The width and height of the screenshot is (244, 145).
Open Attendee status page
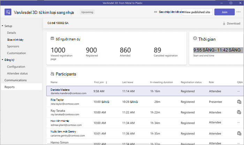click(17, 73)
